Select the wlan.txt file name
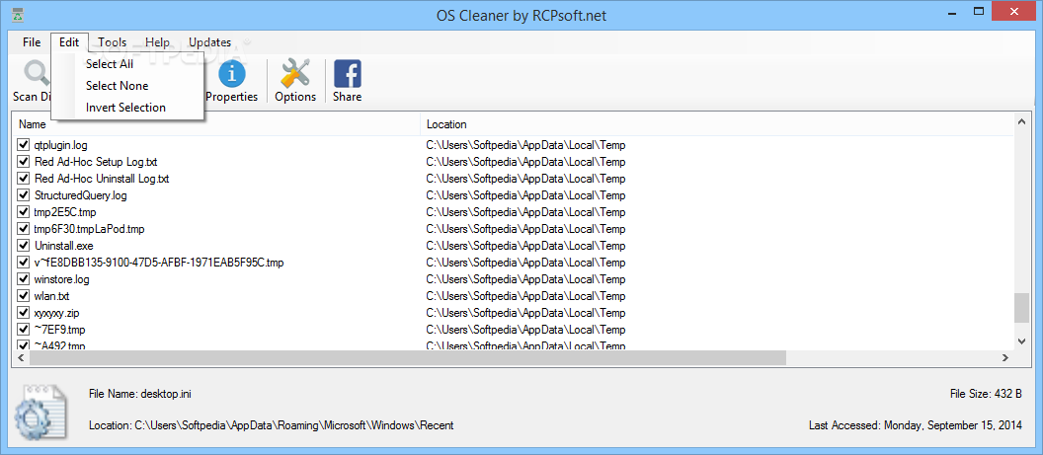 [x=52, y=296]
